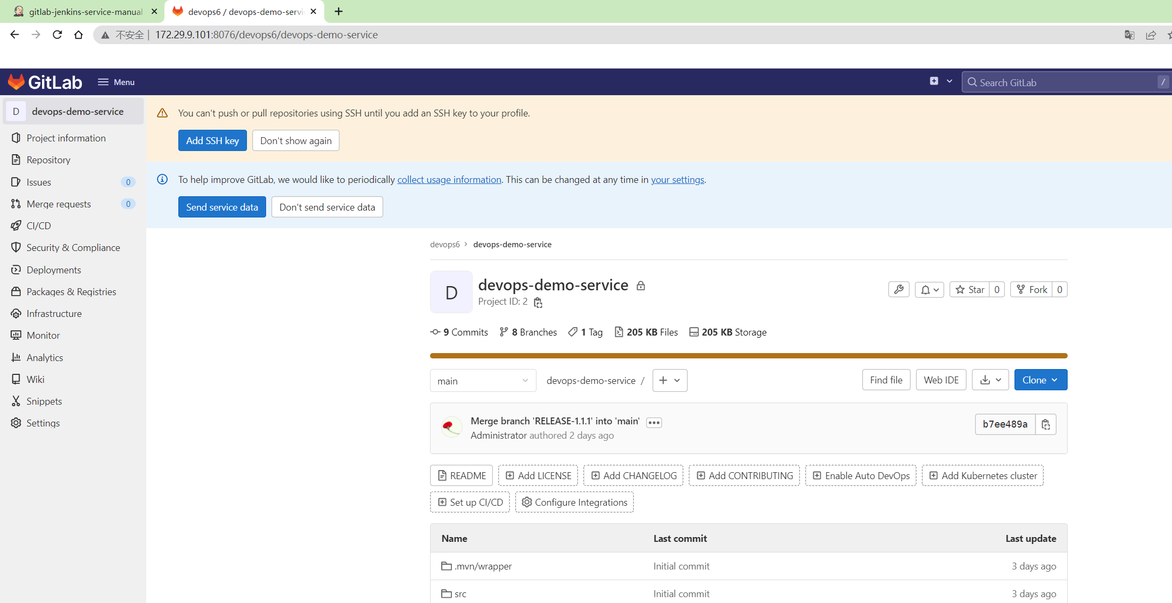Image resolution: width=1172 pixels, height=603 pixels.
Task: Click the repository languages bar
Action: pos(748,355)
